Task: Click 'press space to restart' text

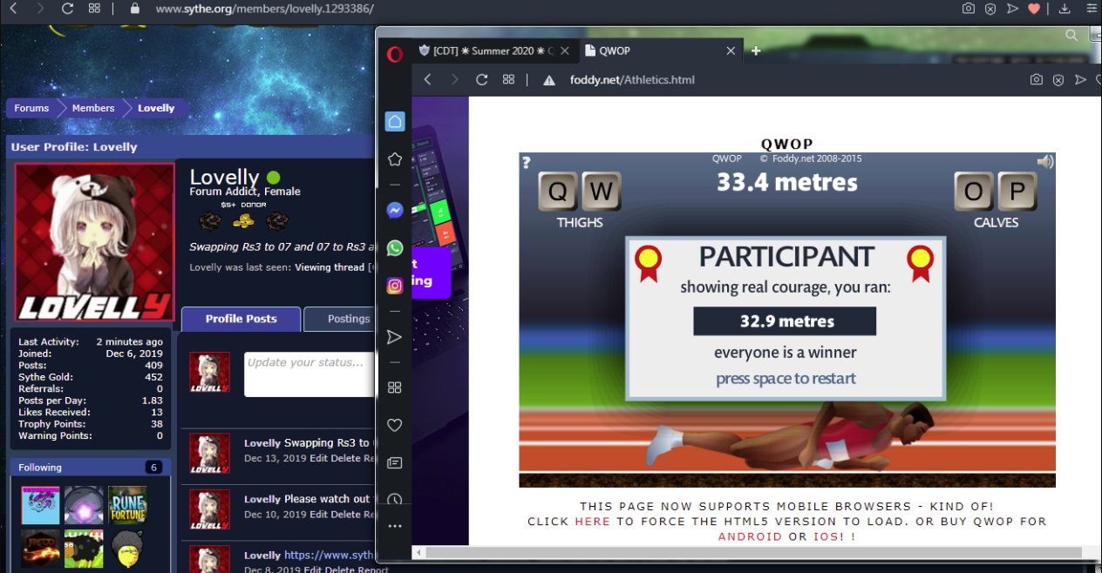Action: (786, 379)
